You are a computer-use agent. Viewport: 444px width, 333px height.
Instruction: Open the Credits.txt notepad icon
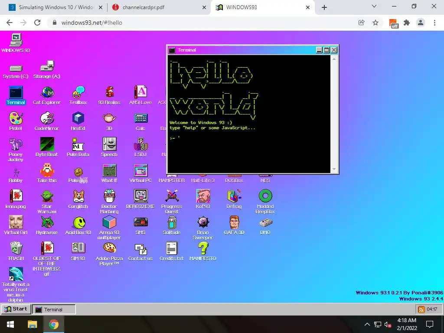(172, 248)
